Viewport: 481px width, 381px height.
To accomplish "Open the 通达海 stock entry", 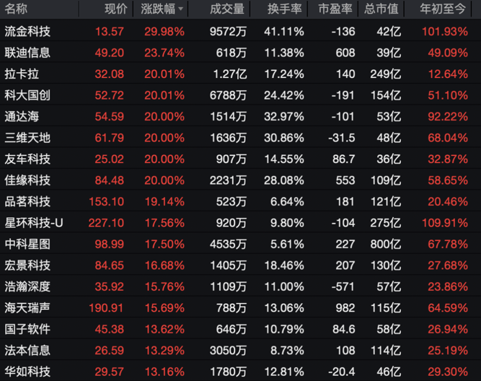I will pyautogui.click(x=22, y=116).
